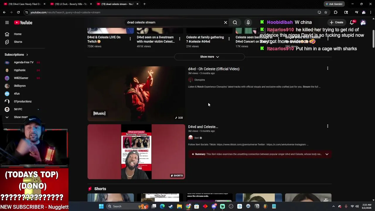Open options for Celeste at family gathering
375x211 pixels.
[229, 39]
